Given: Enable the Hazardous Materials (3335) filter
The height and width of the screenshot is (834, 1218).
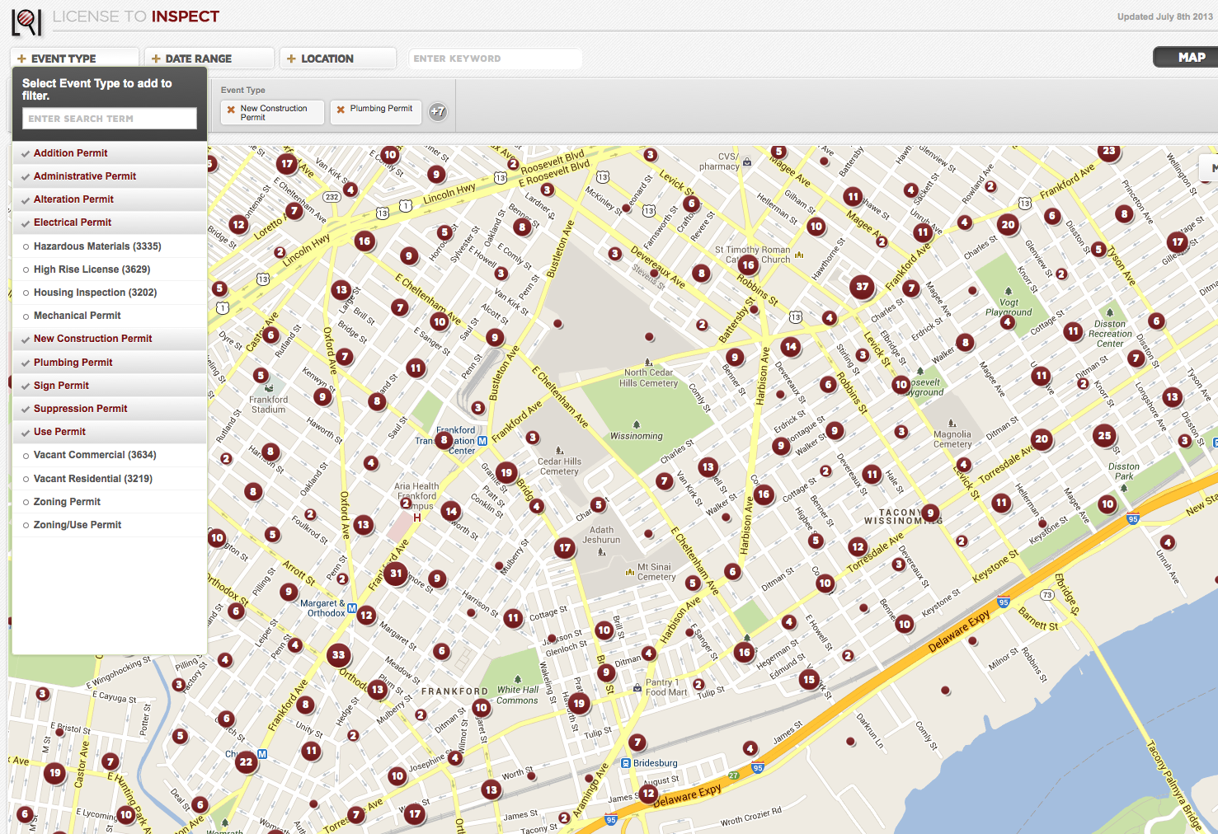Looking at the screenshot, I should point(96,246).
